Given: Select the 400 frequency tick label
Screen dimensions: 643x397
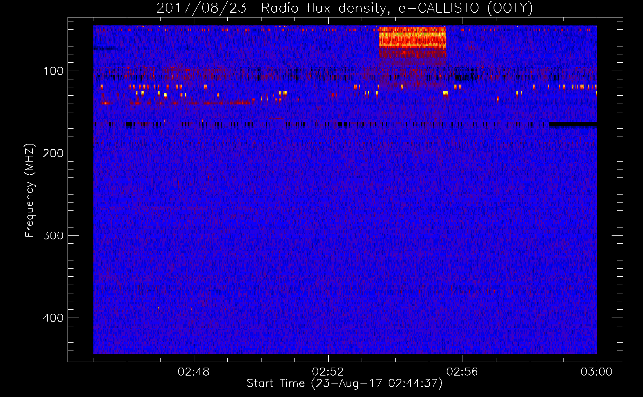Looking at the screenshot, I should click(x=53, y=318).
